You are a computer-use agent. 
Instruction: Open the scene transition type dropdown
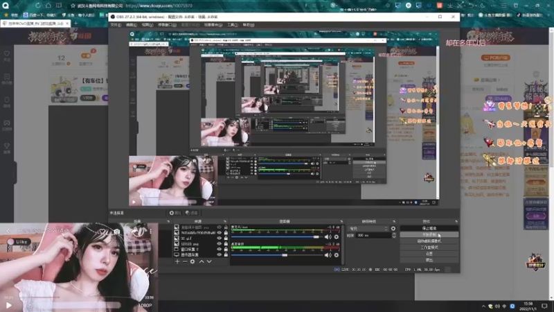tap(368, 229)
